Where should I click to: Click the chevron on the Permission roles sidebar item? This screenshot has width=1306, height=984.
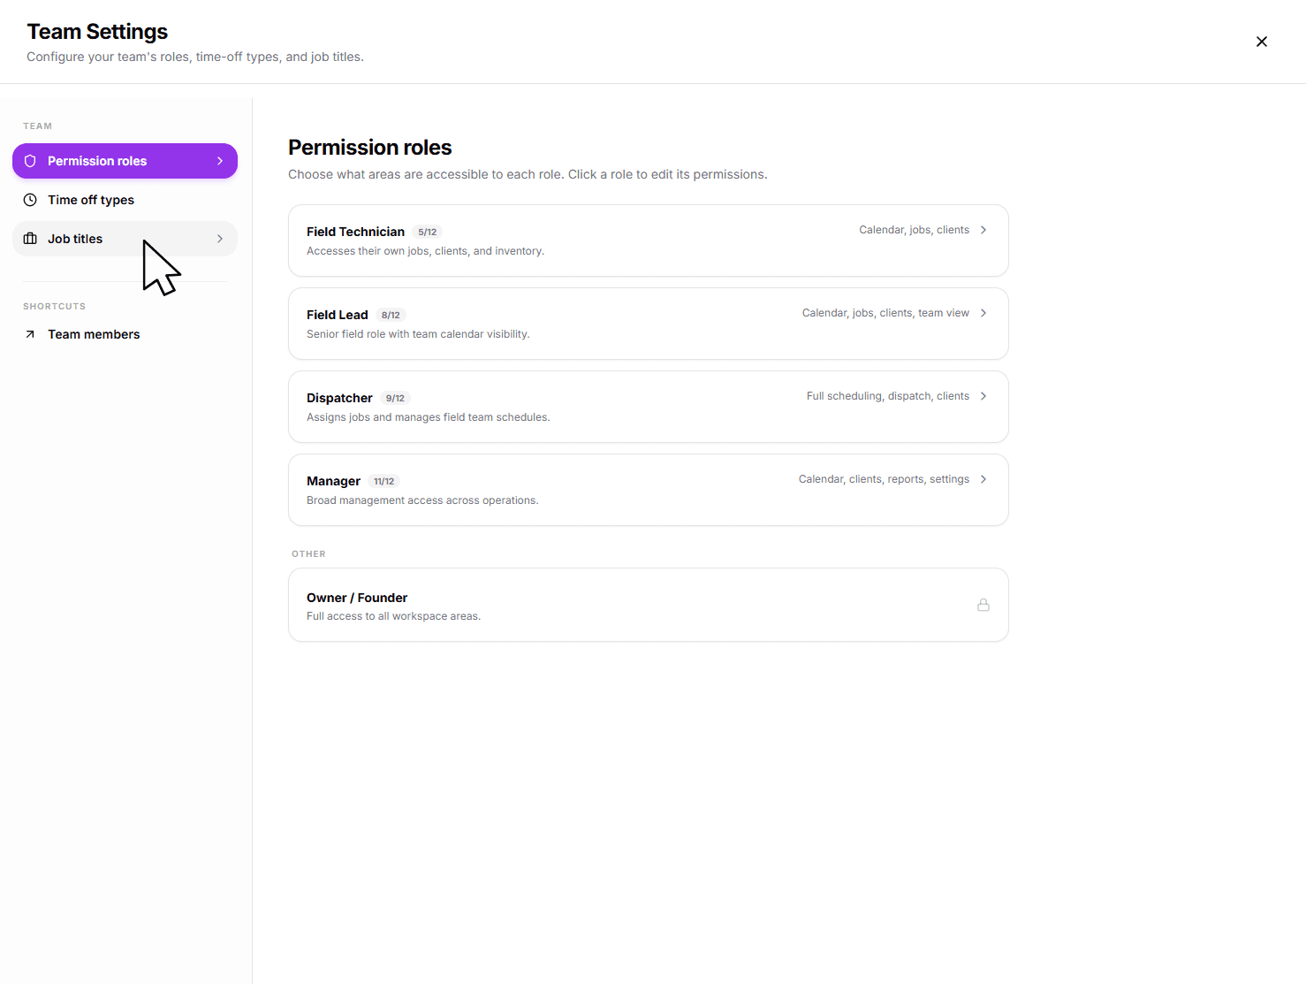[x=218, y=160]
